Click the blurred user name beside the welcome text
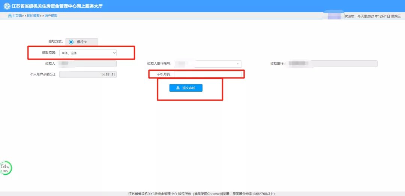 (333, 16)
